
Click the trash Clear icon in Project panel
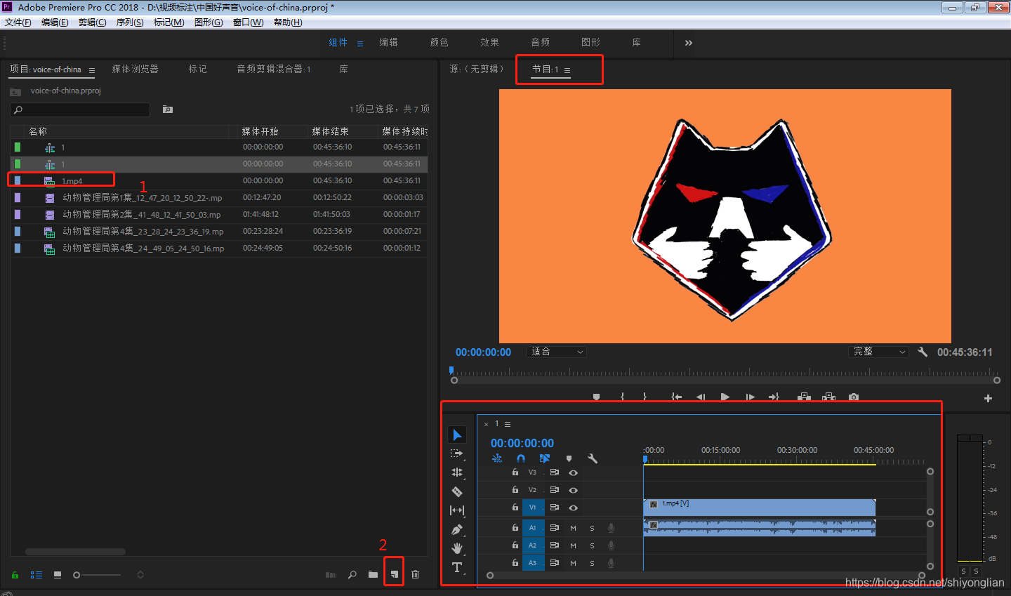pos(416,574)
